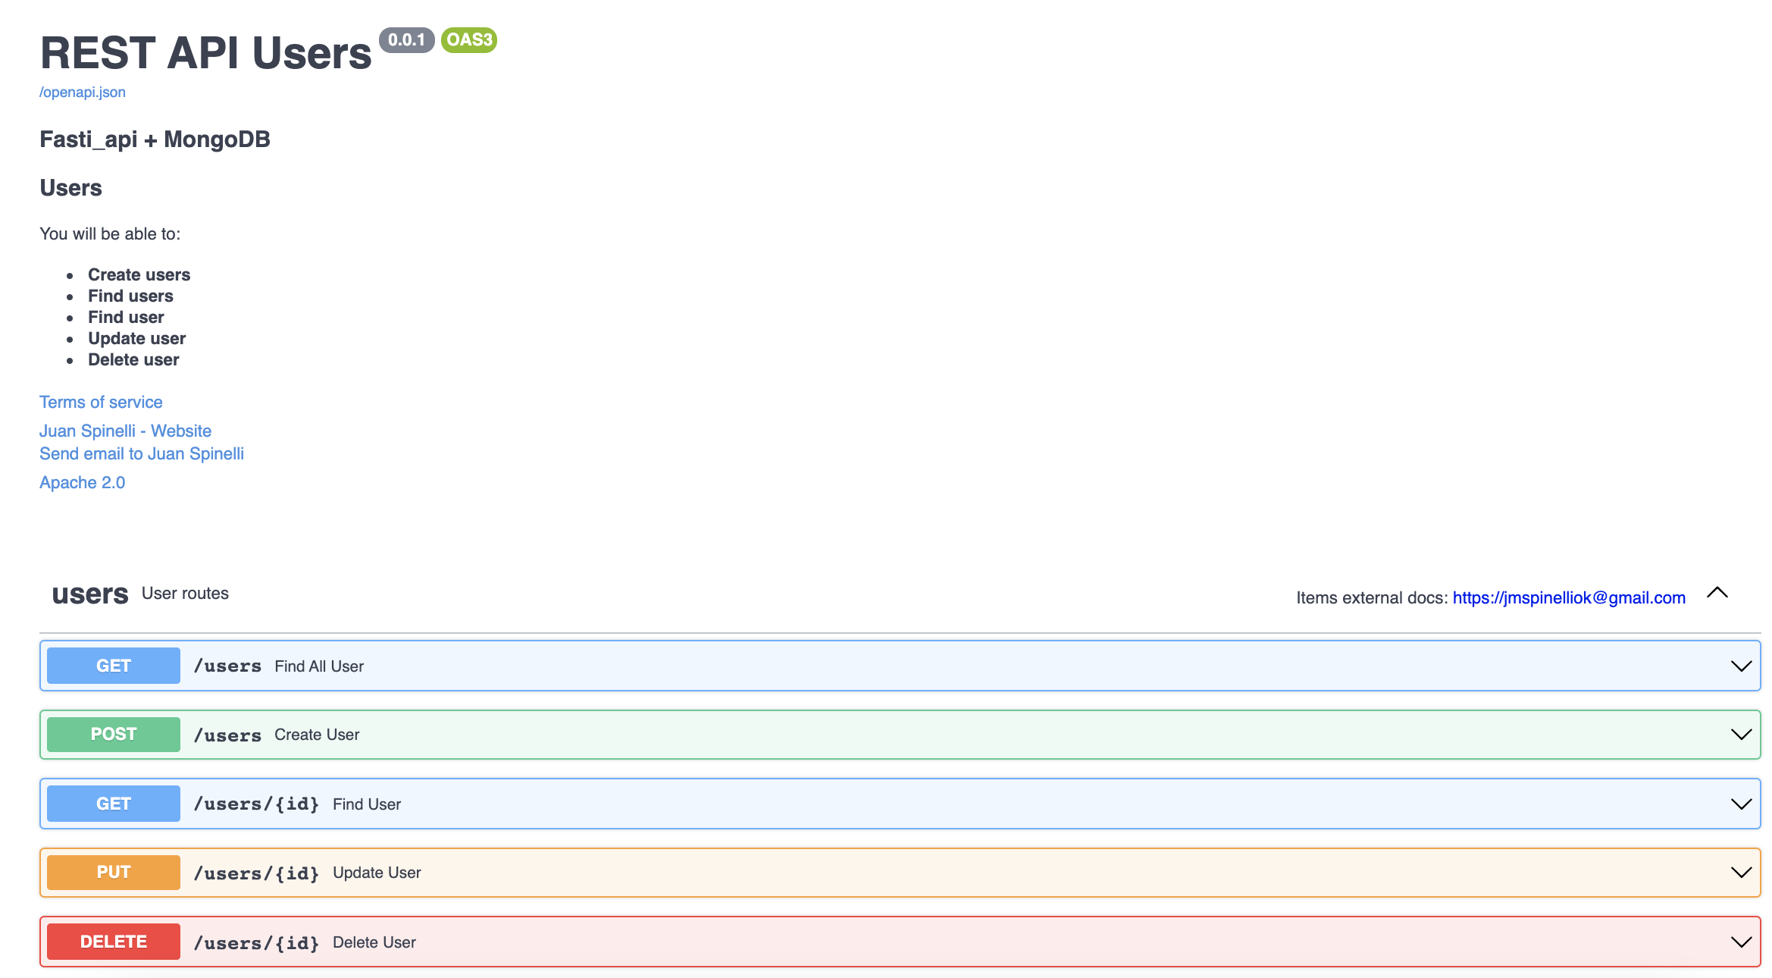Viewport: 1772px width, 978px height.
Task: Click the 0.0.1 version badge
Action: (x=406, y=39)
